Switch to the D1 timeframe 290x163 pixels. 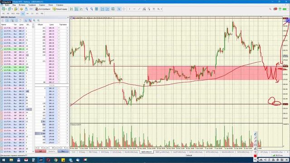pyautogui.click(x=32, y=14)
